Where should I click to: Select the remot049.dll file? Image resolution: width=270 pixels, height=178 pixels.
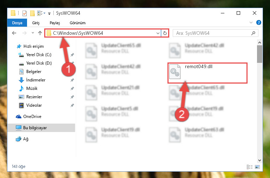click(x=208, y=73)
